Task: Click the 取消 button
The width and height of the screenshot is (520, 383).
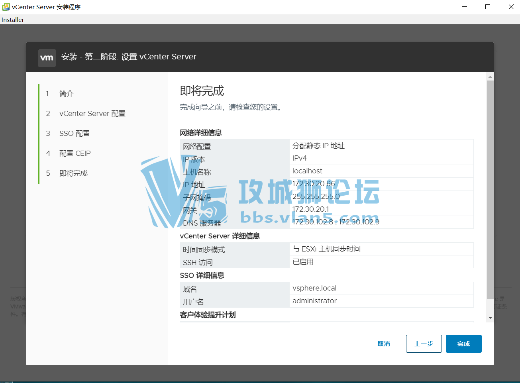Action: pos(383,344)
